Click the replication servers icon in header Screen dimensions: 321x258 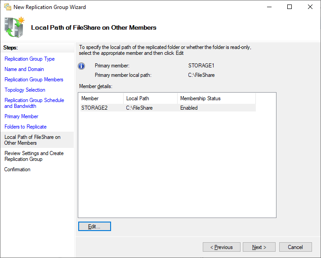tap(14, 27)
